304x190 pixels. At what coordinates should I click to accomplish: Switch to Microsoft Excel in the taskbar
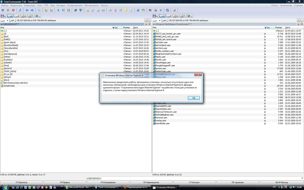pos(78,187)
